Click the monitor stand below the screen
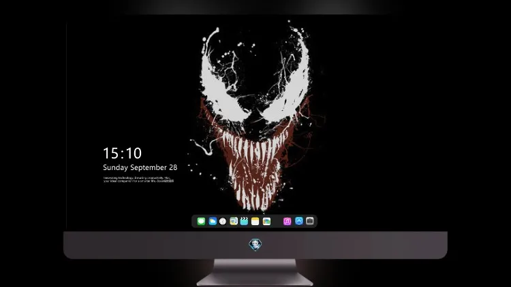The height and width of the screenshot is (287, 511). (255, 273)
